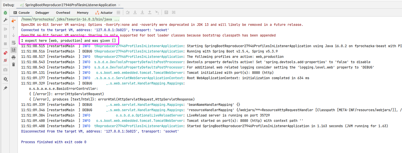Switch to the Debugger tab
The width and height of the screenshot is (402, 153).
pos(42,13)
